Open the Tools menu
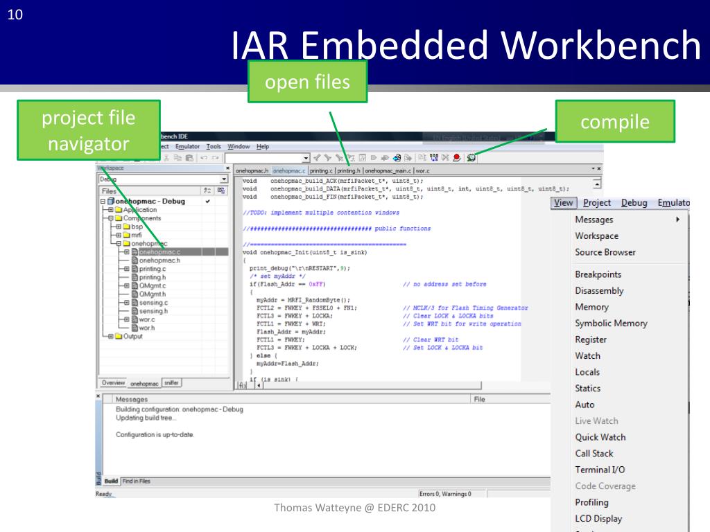710x532 pixels. [214, 147]
